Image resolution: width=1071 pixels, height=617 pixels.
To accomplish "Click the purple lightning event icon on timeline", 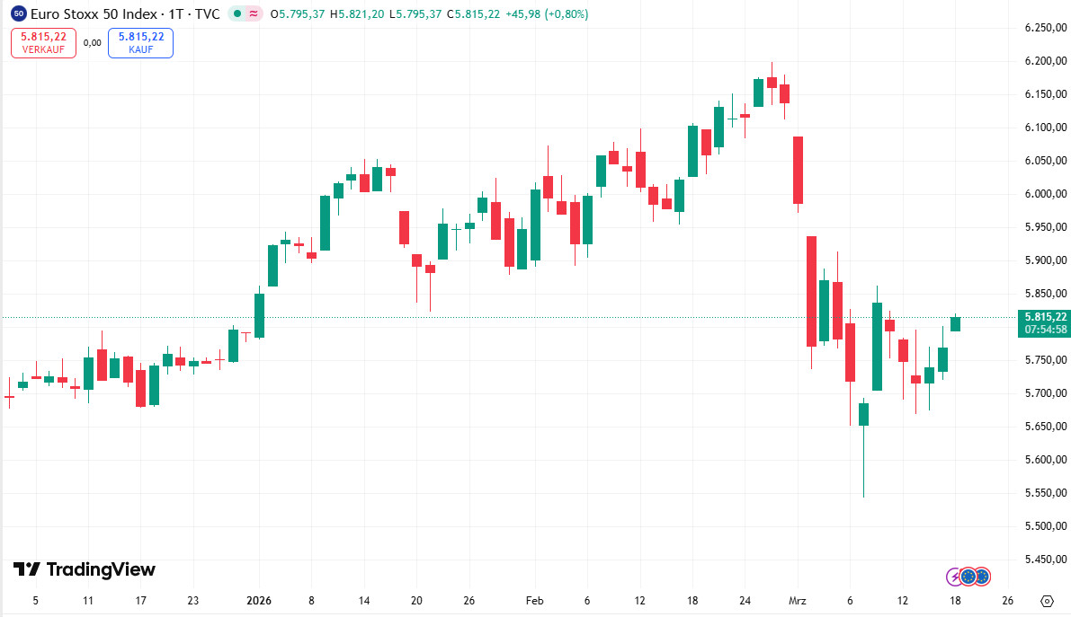I will click(x=955, y=576).
